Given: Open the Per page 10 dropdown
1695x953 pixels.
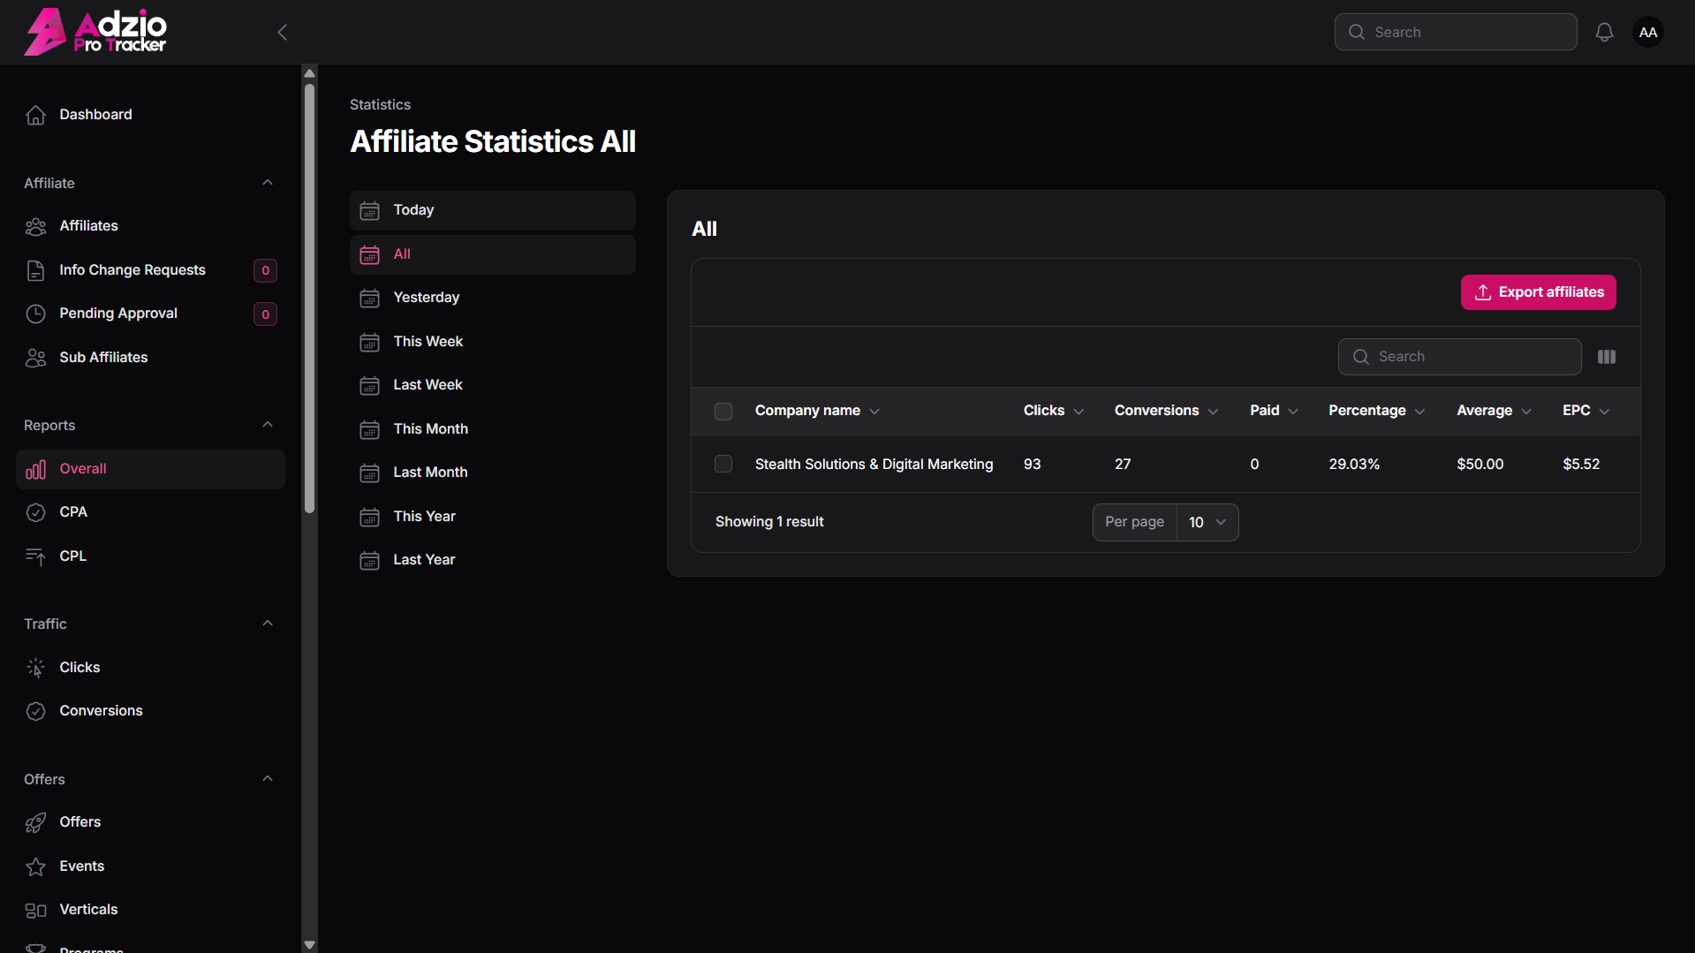Looking at the screenshot, I should point(1207,523).
